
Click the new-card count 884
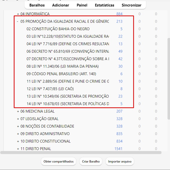click(119, 14)
